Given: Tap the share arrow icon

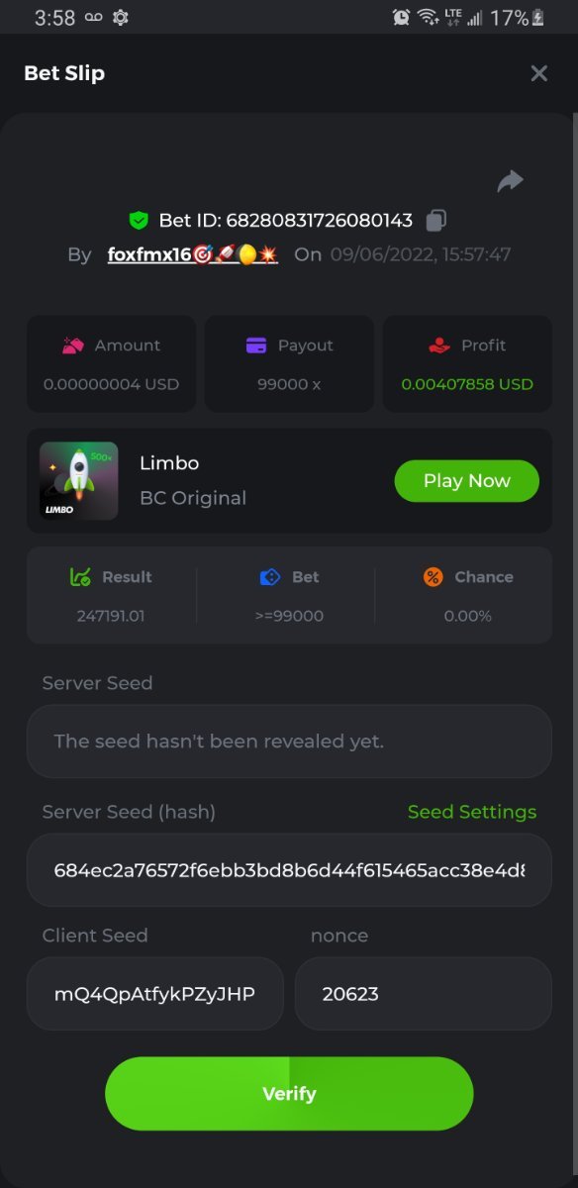Looking at the screenshot, I should coord(510,181).
